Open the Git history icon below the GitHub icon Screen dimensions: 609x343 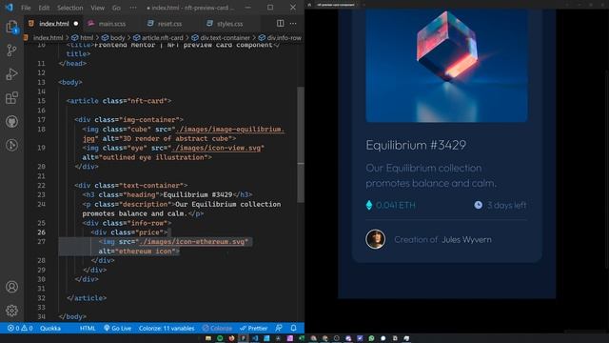[x=11, y=145]
